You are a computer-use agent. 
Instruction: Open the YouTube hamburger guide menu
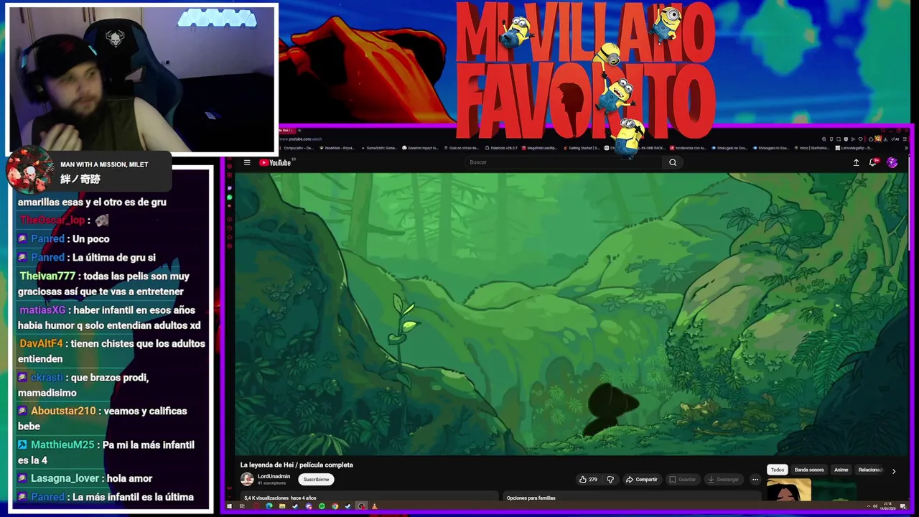coord(247,162)
